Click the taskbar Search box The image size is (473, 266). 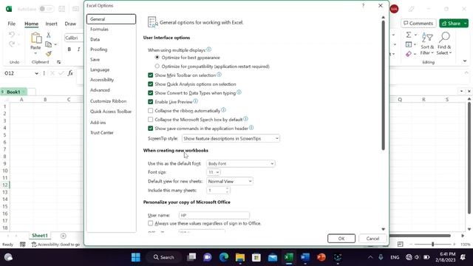pyautogui.click(x=164, y=257)
